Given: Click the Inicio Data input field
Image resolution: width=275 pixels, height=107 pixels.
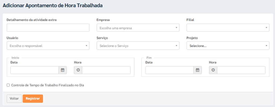Looking at the screenshot, I should 35,70.
